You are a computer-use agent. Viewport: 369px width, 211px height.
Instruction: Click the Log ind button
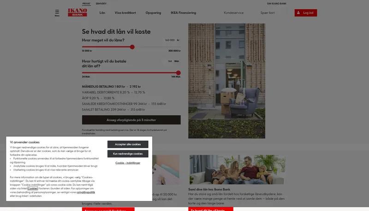tap(306, 13)
